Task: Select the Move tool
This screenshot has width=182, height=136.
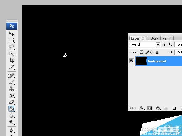Action: pyautogui.click(x=12, y=34)
